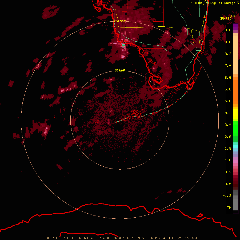Click the "KBYX" station ID in the caption
Viewport: 240px width, 240px height.
(x=156, y=238)
